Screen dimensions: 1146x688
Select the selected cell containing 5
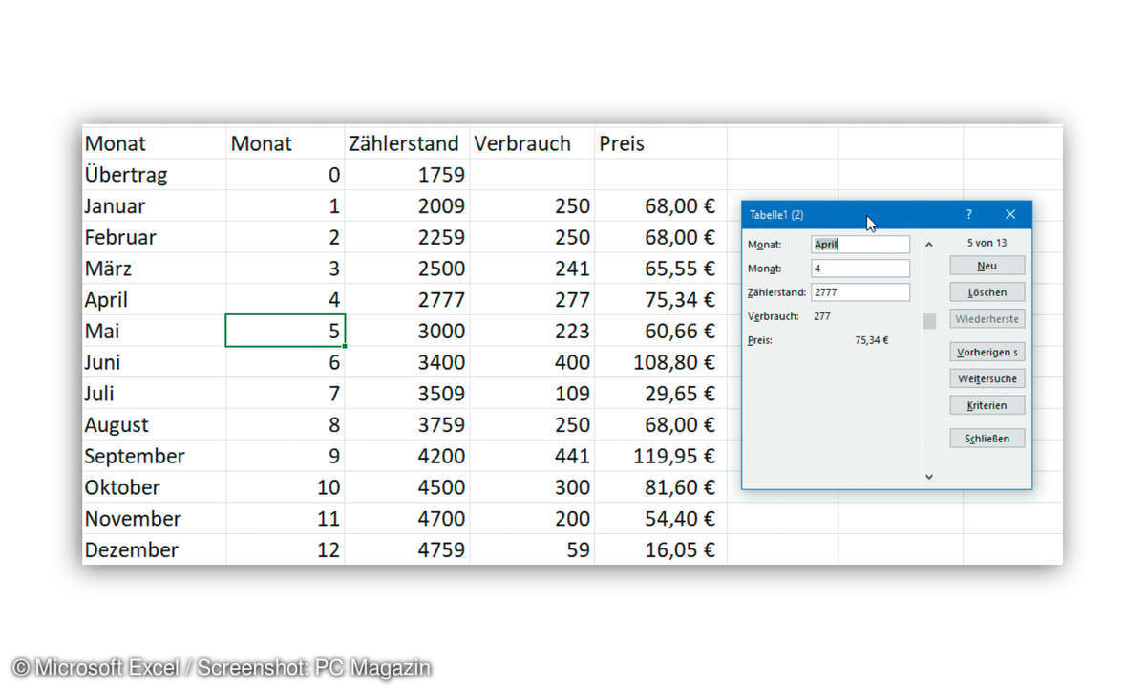(x=286, y=331)
